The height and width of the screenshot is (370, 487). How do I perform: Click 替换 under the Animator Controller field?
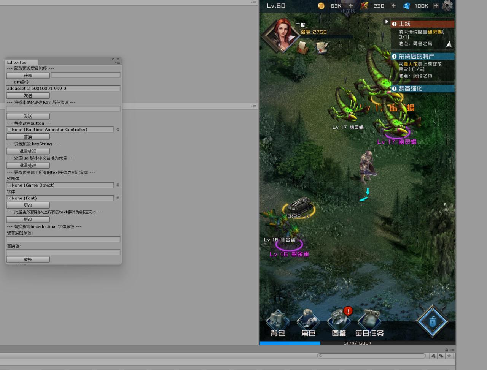(x=28, y=137)
